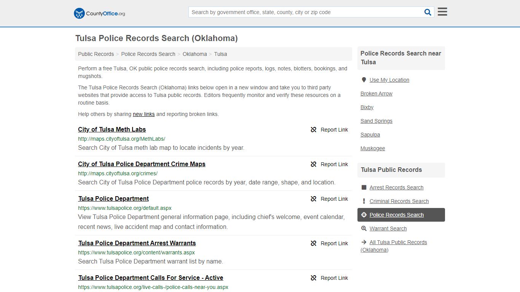Viewport: 520px width, 292px height.
Task: Click broken-link icon beside Calls For Service entry
Action: (314, 278)
